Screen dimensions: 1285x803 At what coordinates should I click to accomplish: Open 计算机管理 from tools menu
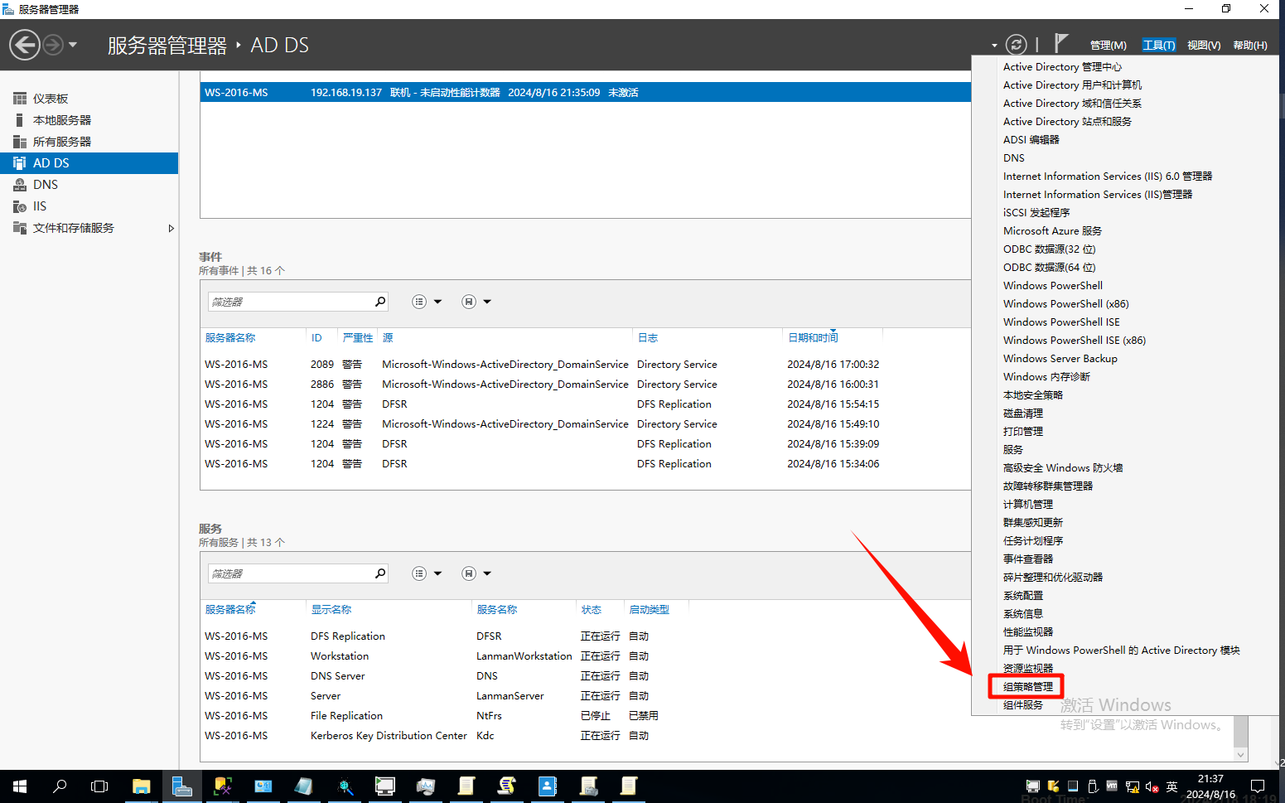coord(1027,505)
